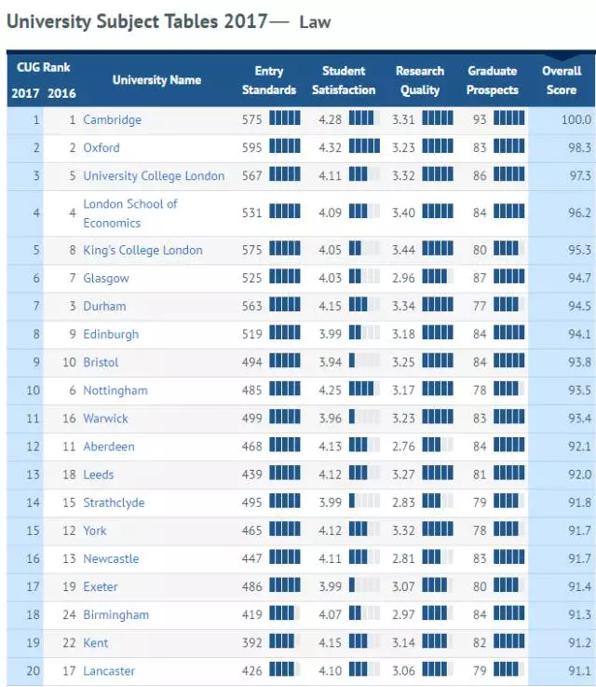Click the 2016 CUG Rank header
This screenshot has height=687, width=596.
point(61,93)
